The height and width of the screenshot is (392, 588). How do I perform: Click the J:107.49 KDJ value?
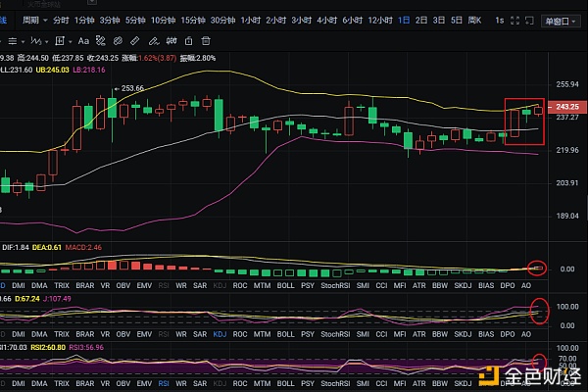(57, 299)
